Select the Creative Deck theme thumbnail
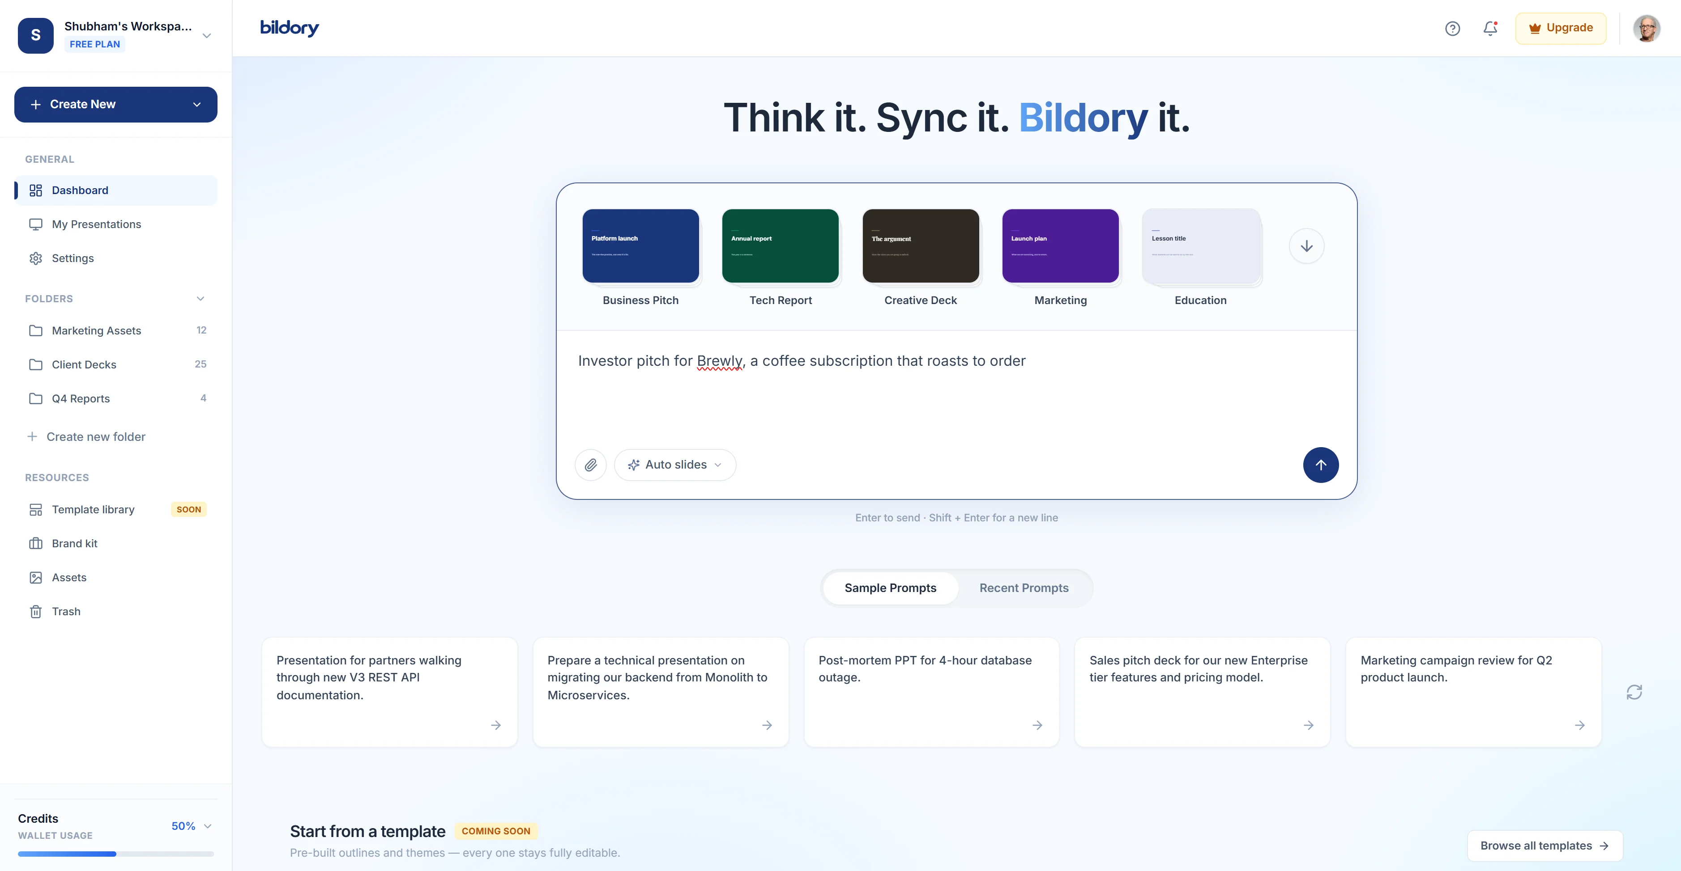Viewport: 1681px width, 871px height. pyautogui.click(x=921, y=246)
